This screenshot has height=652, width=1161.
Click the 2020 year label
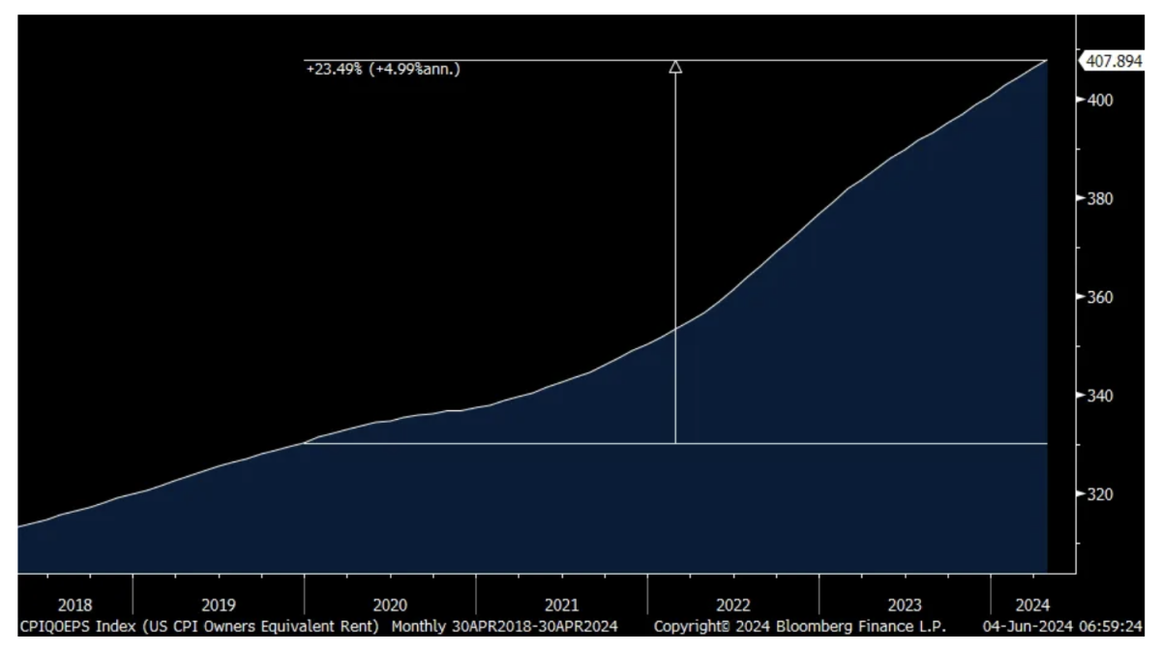389,606
